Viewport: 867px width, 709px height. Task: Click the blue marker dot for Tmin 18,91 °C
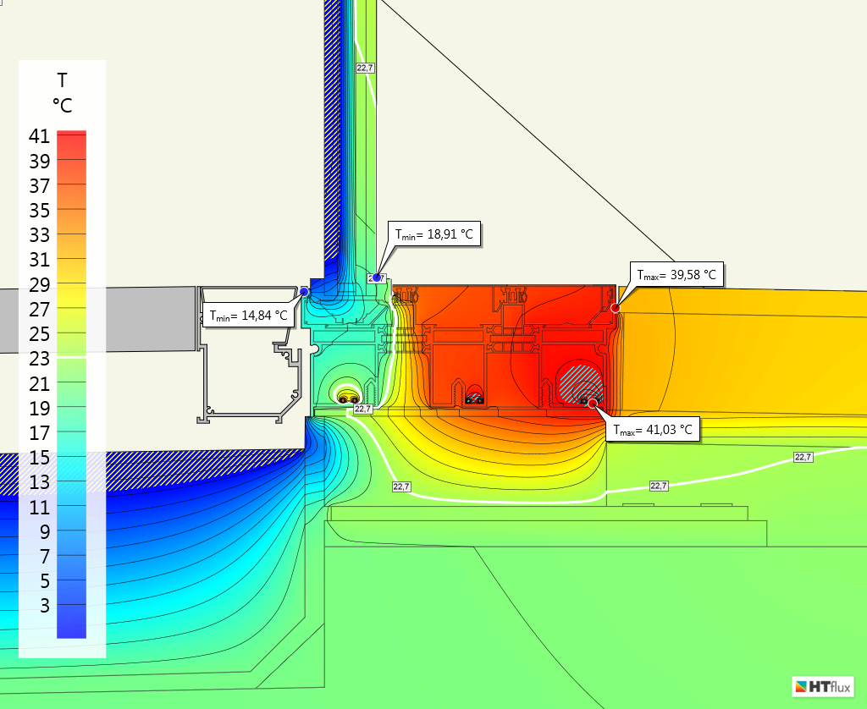(377, 278)
